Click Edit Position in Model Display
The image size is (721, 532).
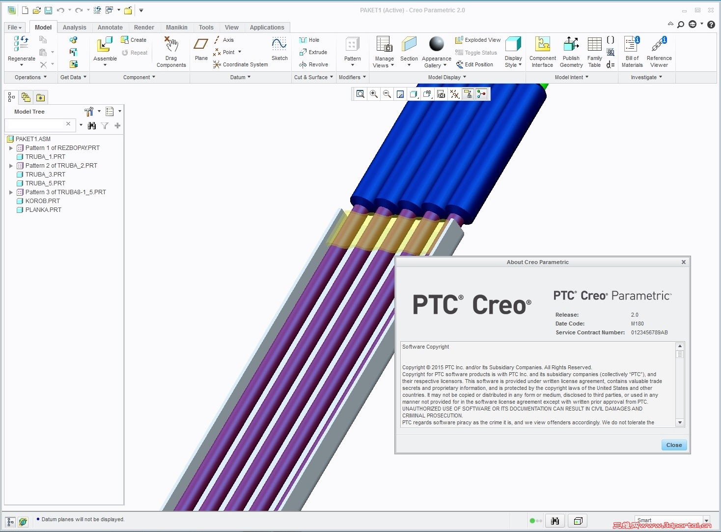pyautogui.click(x=474, y=64)
